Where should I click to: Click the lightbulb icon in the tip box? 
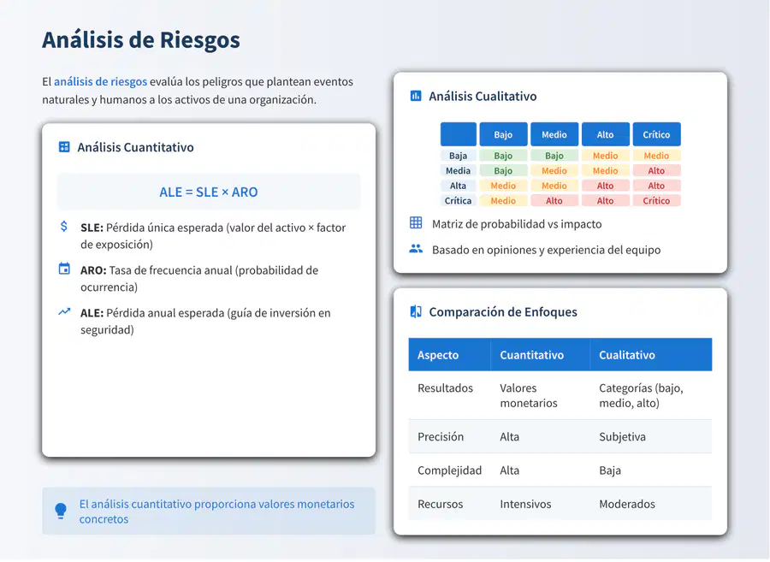pos(61,511)
